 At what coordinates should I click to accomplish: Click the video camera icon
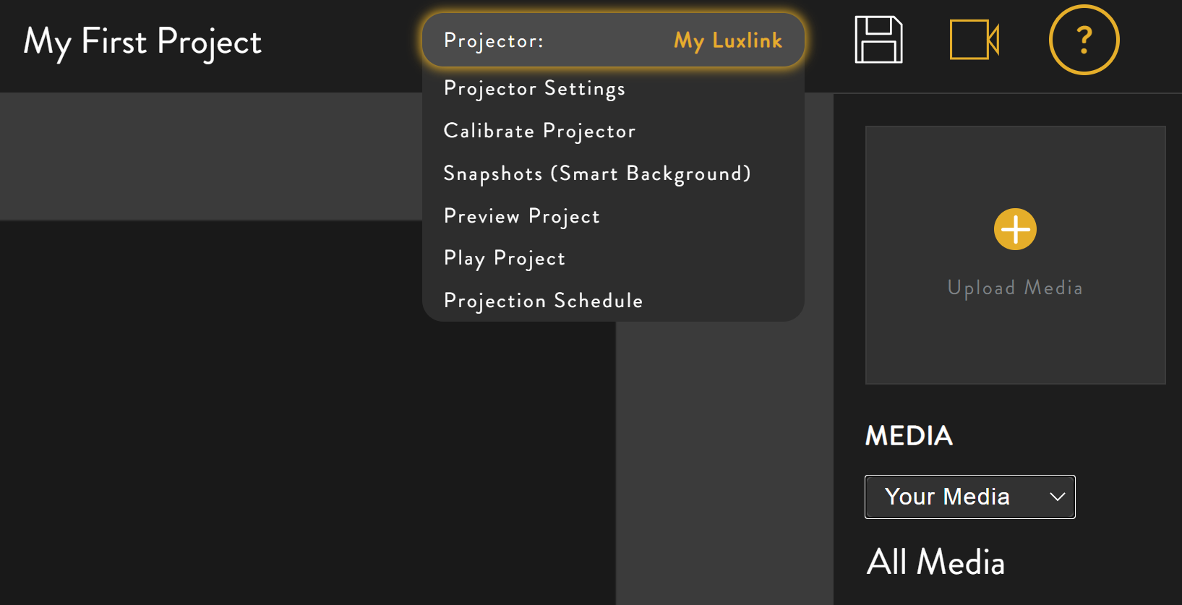coord(974,40)
